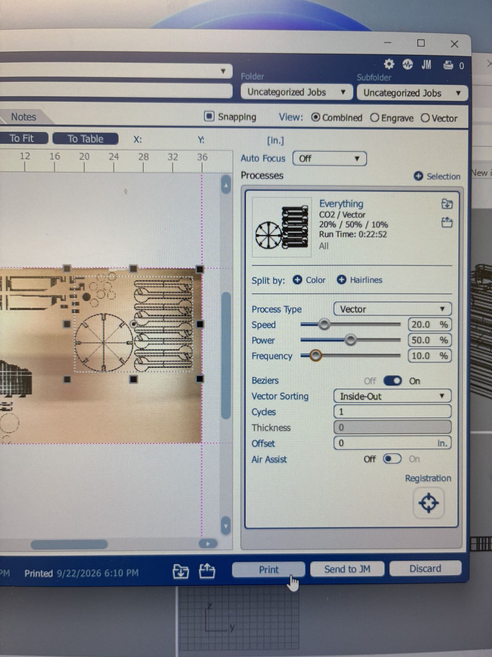Open the Vector Sorting Inside-Out dropdown
492x657 pixels.
tap(392, 396)
